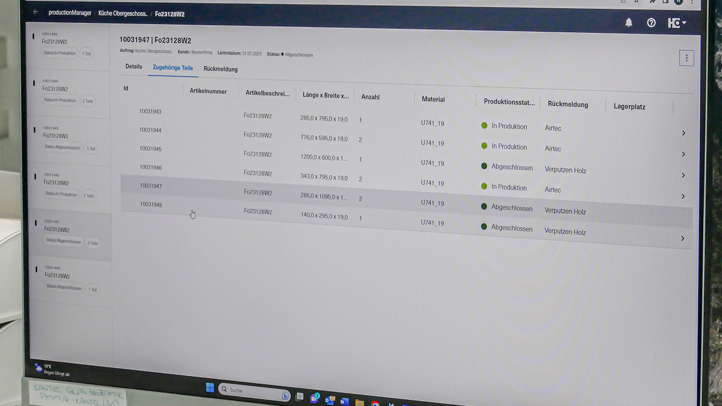
Task: Sort by the Material column header
Action: (433, 99)
